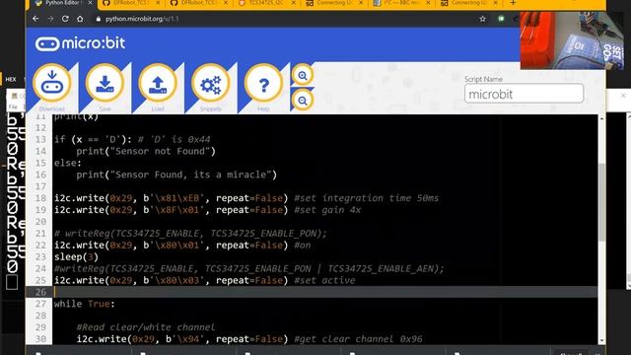Screen dimensions: 631x355
Task: Switch to the Python Editor tab
Action: tap(63, 3)
